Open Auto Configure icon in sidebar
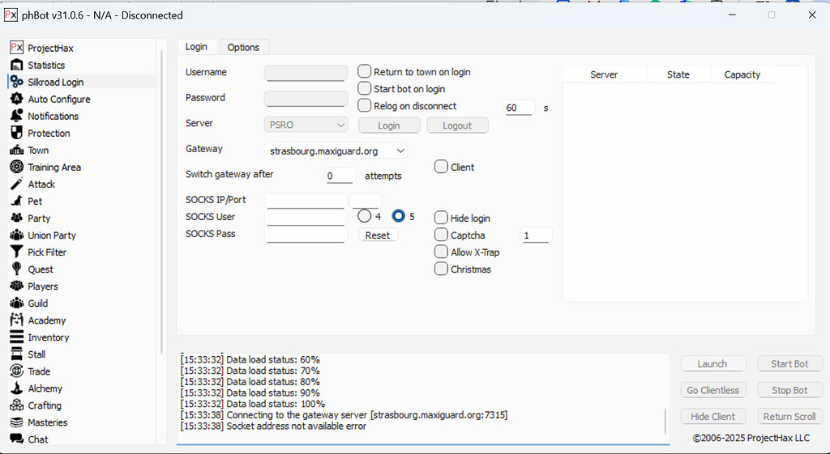The height and width of the screenshot is (454, 830). click(17, 99)
